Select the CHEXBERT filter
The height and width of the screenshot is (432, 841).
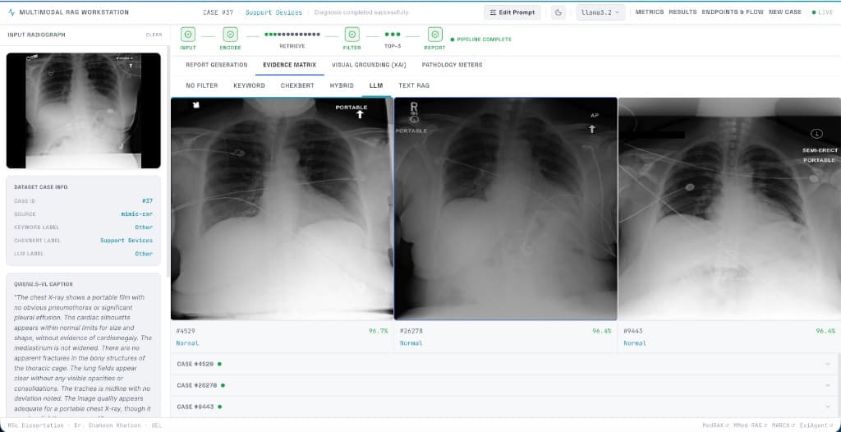(x=297, y=85)
